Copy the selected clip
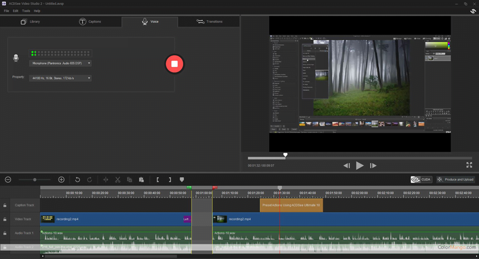Viewport: 479px width, 259px height. (130, 179)
